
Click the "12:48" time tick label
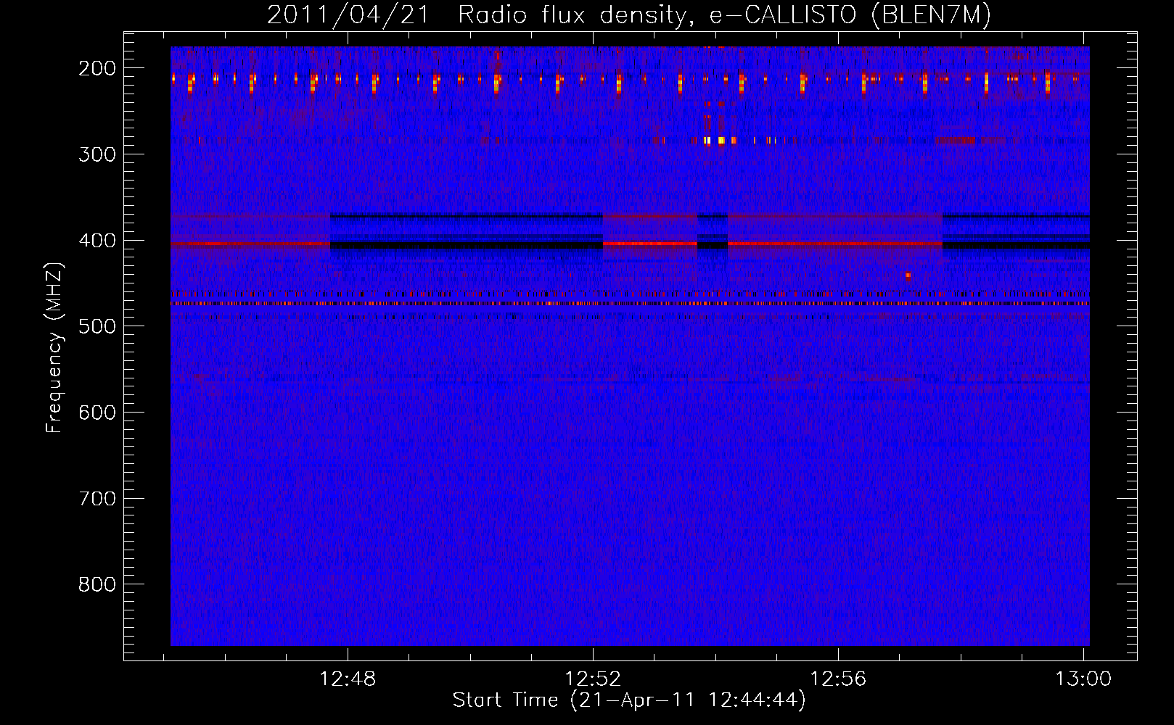click(348, 679)
